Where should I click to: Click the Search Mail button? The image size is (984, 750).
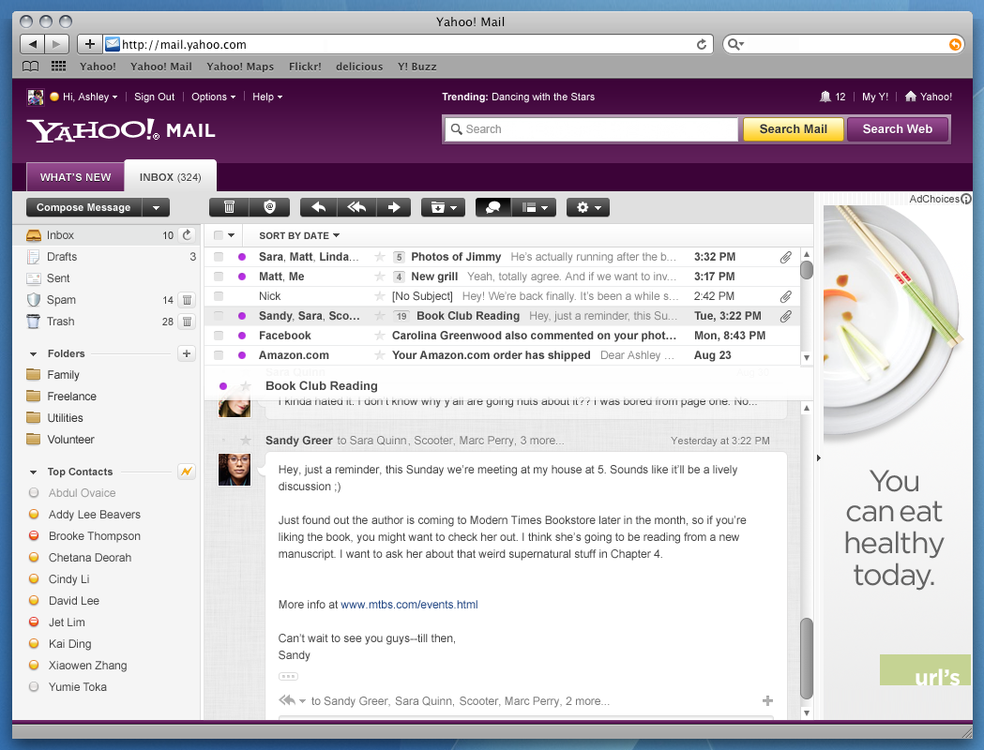(x=794, y=129)
